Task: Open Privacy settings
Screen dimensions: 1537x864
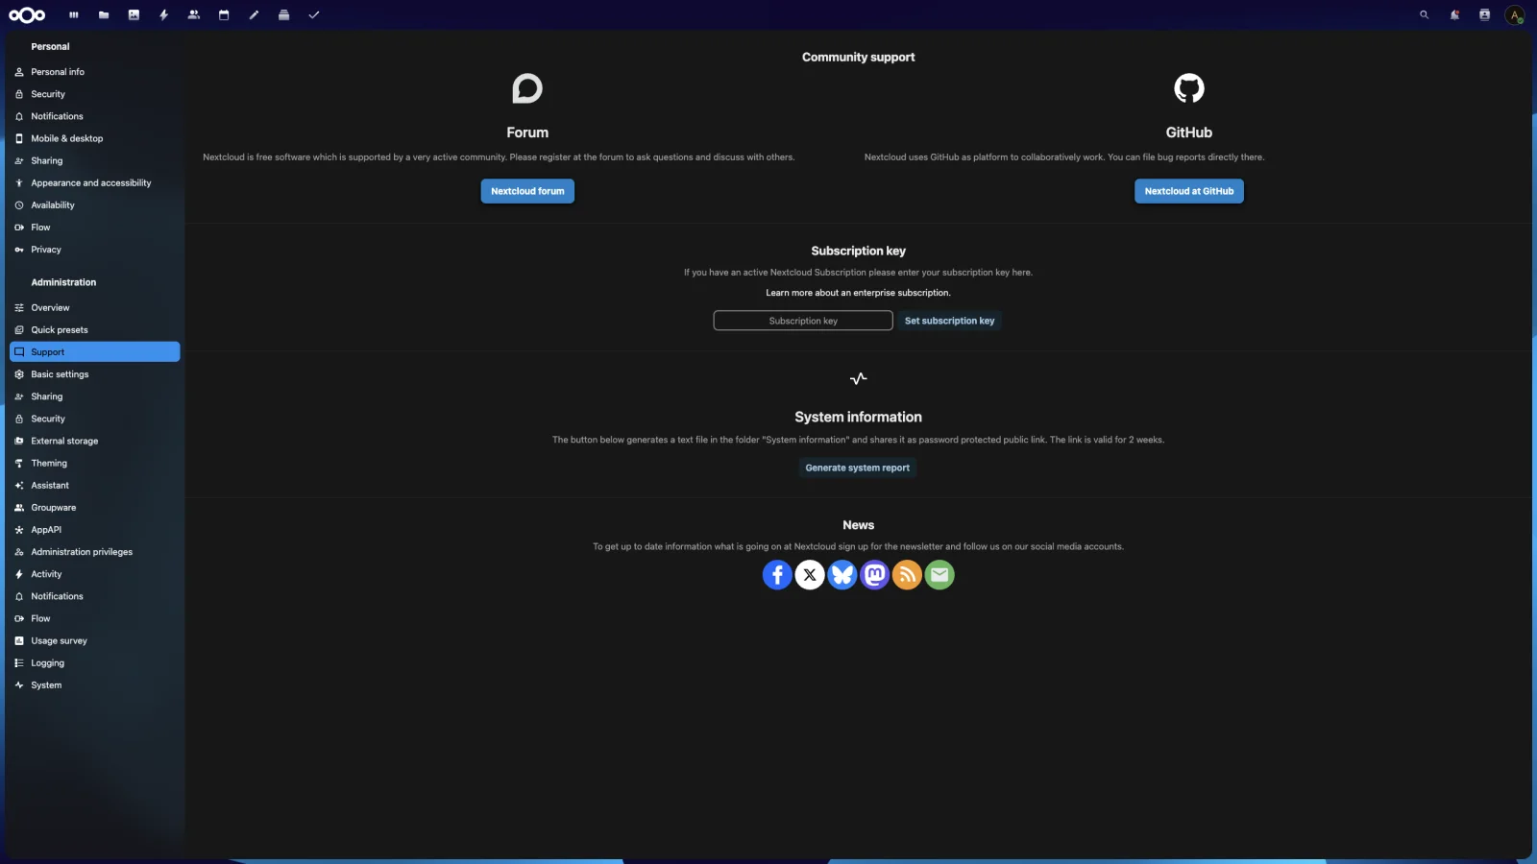Action: click(x=95, y=250)
